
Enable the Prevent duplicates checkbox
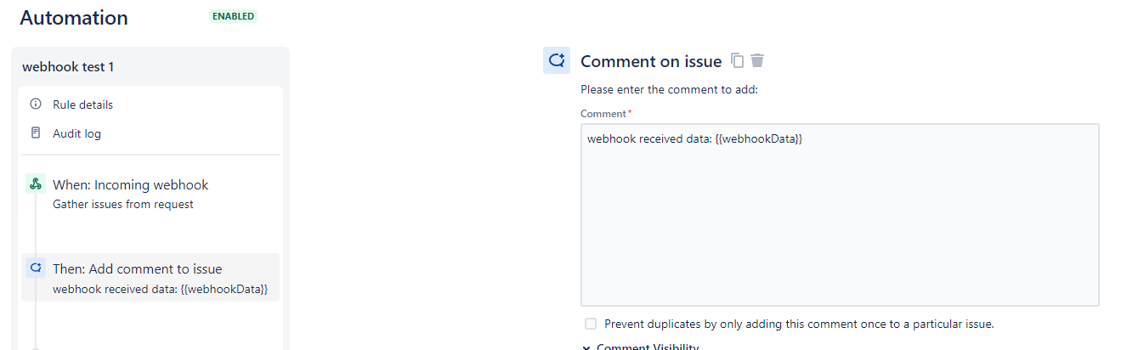[591, 324]
